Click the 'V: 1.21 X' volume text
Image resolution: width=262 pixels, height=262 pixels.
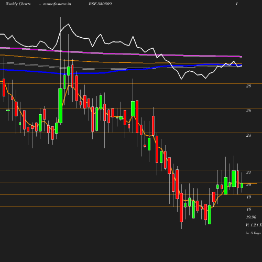254,225
